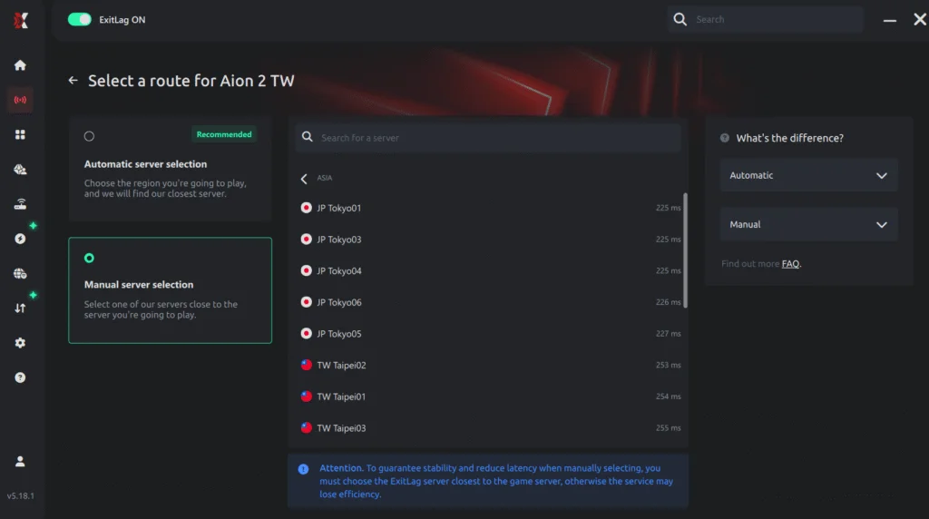This screenshot has width=929, height=519.
Task: Click the router icon in sidebar
Action: click(20, 204)
